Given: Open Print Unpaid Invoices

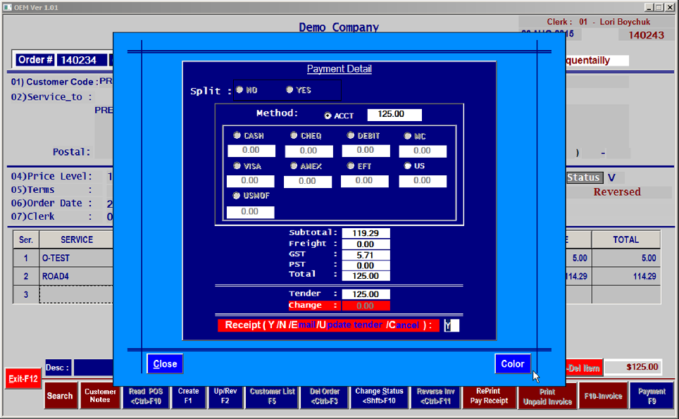Looking at the screenshot, I should click(547, 396).
